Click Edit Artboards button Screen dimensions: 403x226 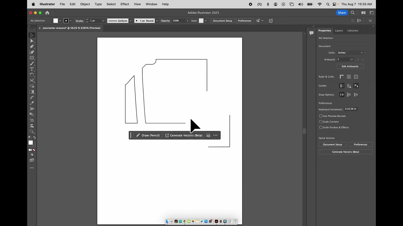(x=350, y=66)
